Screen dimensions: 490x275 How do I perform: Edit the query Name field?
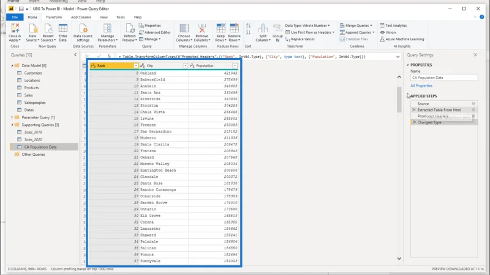point(443,78)
